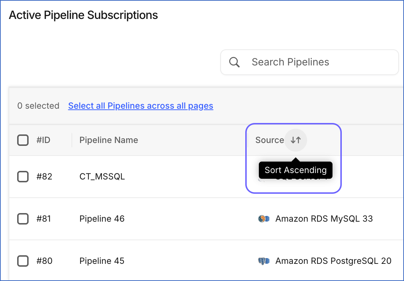Click the sort arrows beside Source
The image size is (404, 281).
click(296, 140)
